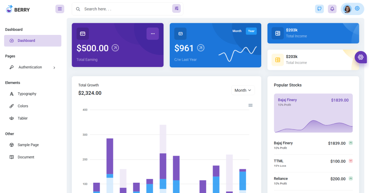369x193 pixels.
Task: Open the GitHub icon button
Action: (x=319, y=9)
